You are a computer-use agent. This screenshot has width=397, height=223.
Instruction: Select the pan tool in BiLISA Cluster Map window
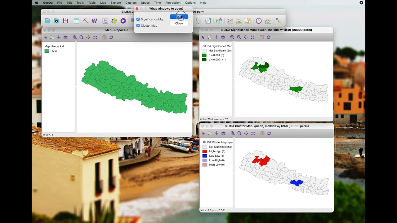click(x=246, y=133)
